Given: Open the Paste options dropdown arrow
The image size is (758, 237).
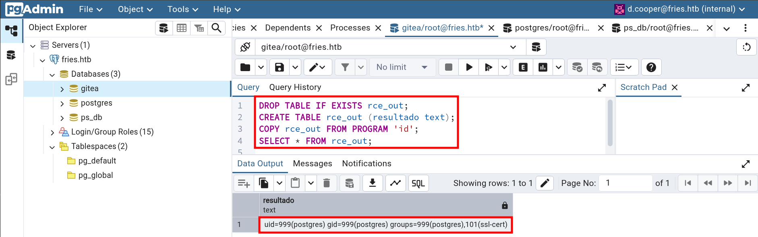Looking at the screenshot, I should [x=311, y=183].
